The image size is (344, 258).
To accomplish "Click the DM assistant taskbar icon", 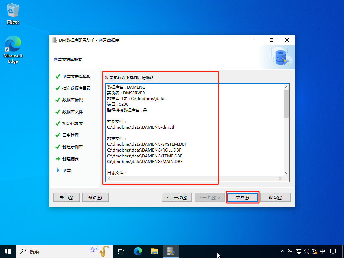I will [171, 251].
